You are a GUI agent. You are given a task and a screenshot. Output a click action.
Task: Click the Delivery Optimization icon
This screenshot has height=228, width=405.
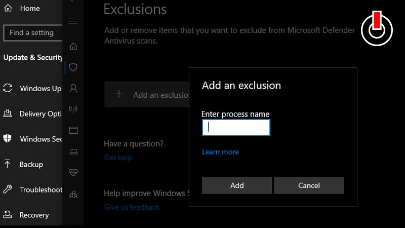[8, 113]
